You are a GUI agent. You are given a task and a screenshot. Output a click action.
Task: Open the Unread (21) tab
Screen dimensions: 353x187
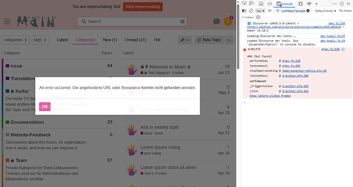coord(136,40)
